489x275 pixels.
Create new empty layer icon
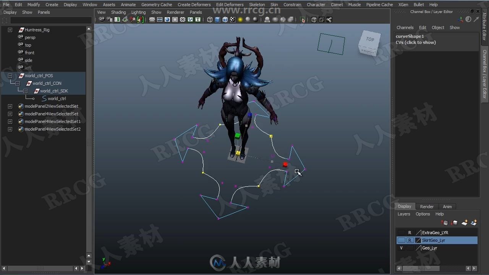tap(465, 223)
